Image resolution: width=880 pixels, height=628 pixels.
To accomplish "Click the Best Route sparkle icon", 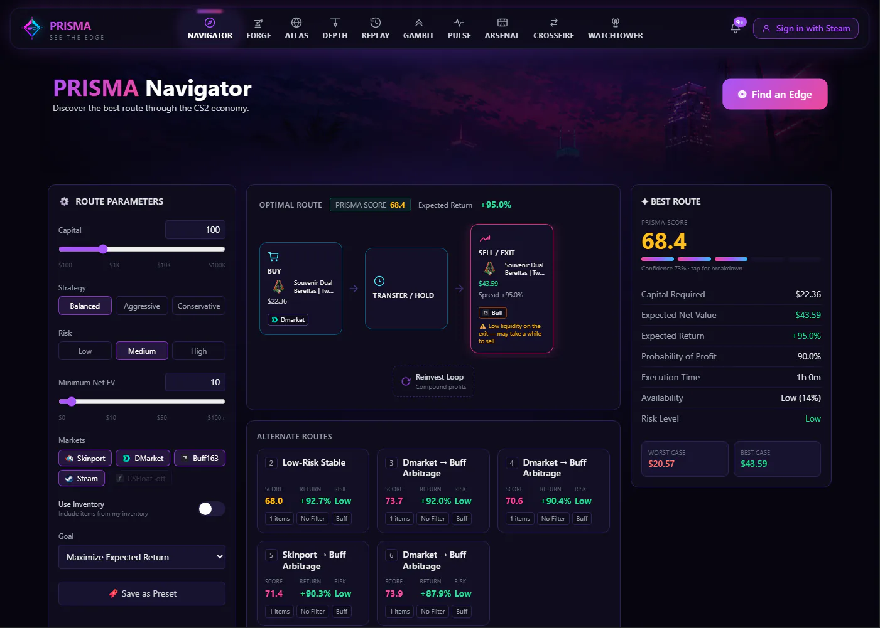I will 644,201.
